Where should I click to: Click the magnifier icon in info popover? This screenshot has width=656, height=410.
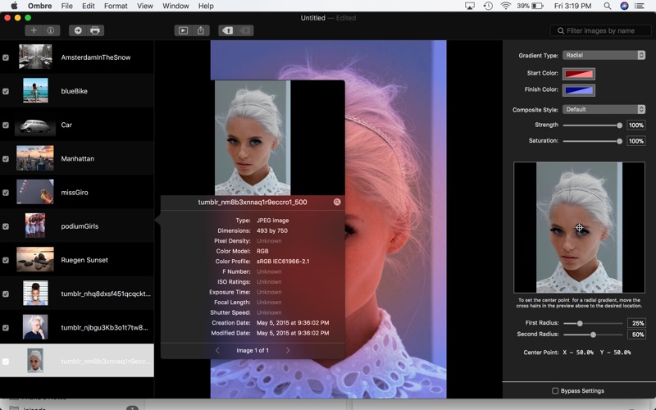(x=336, y=202)
